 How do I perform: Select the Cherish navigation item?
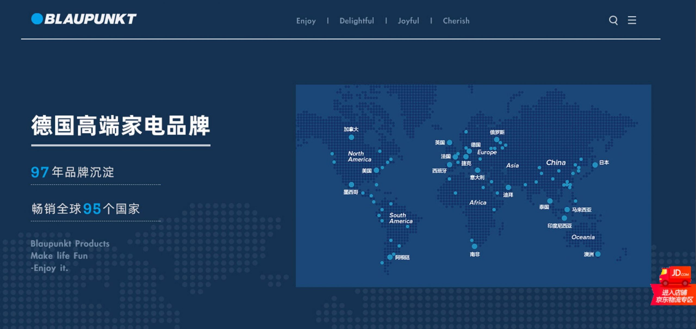click(456, 21)
